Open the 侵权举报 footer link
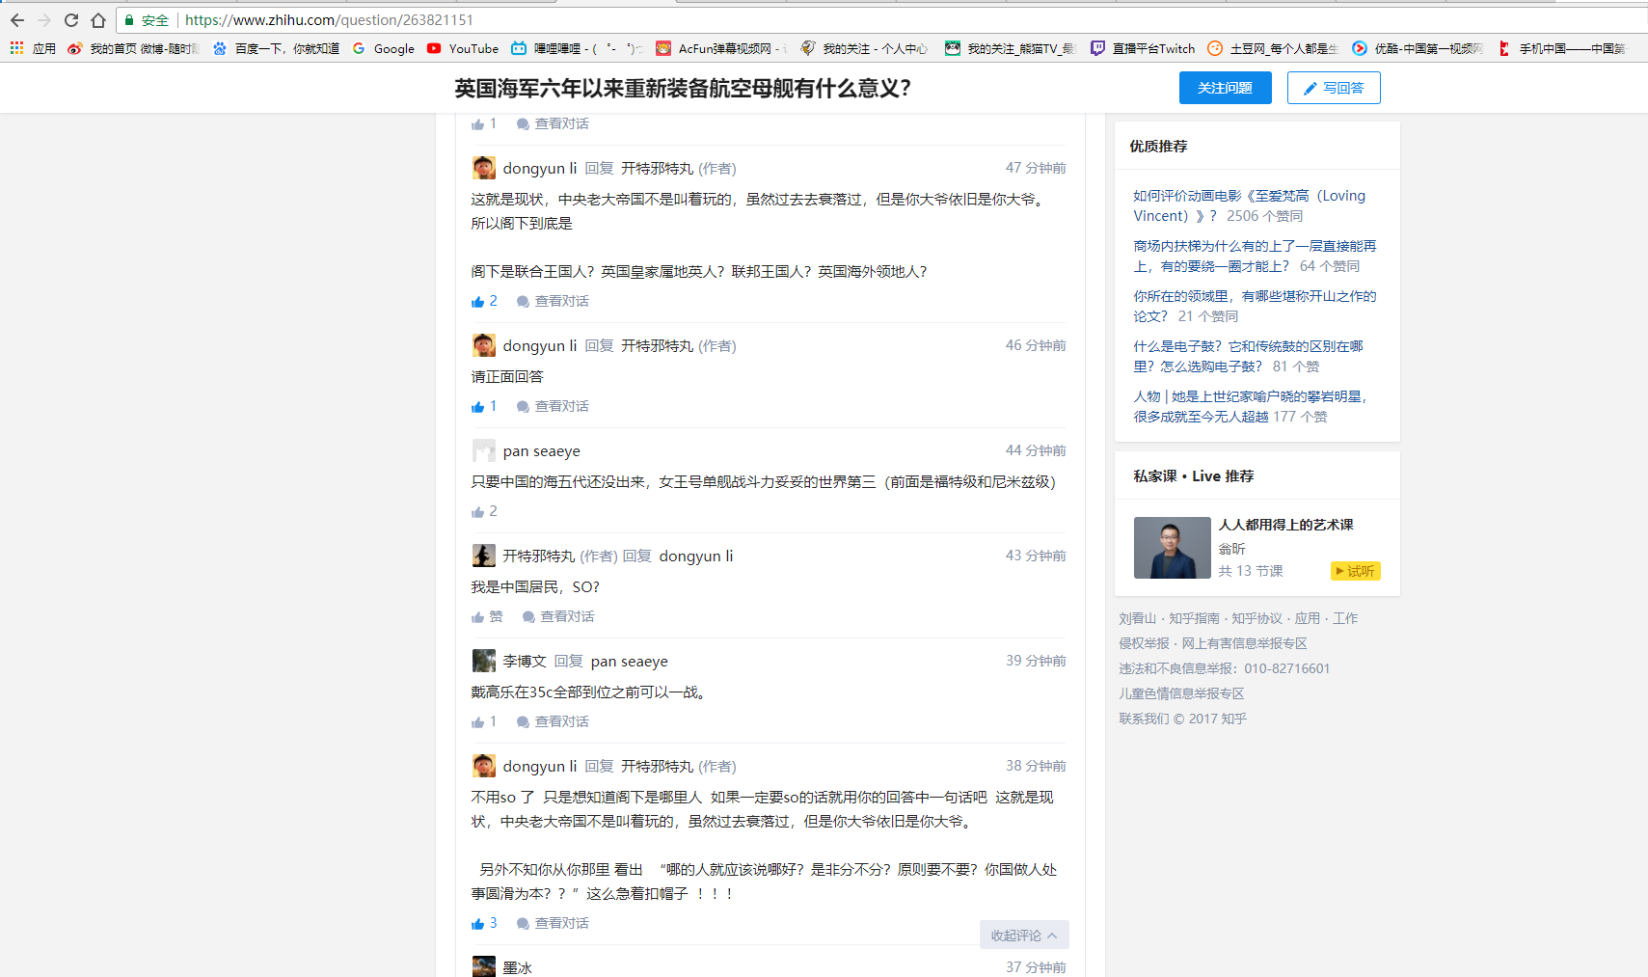Viewport: 1648px width, 977px height. 1144,643
